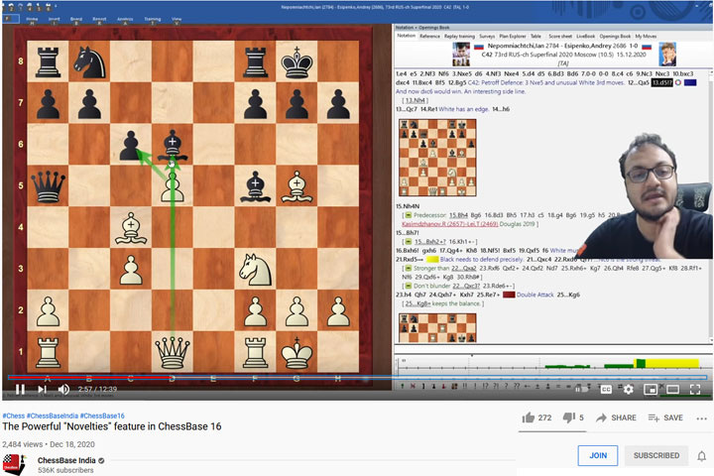Image resolution: width=714 pixels, height=476 pixels.
Task: Click the highlighted move 13.d5!?
Action: coord(661,83)
